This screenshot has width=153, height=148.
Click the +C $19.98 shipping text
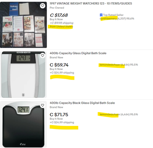click(62, 23)
